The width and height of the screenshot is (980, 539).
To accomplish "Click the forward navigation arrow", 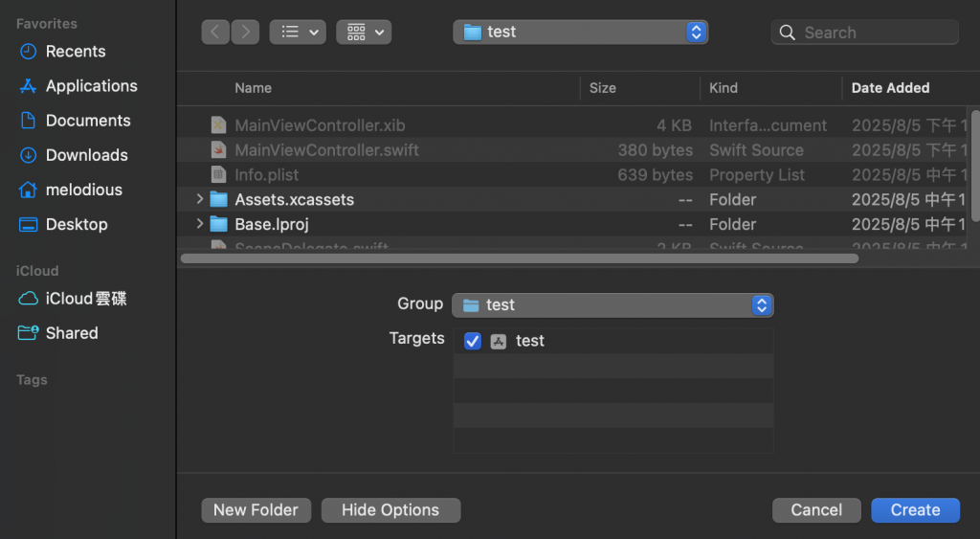I will click(246, 32).
